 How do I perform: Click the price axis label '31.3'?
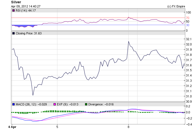click(x=189, y=81)
